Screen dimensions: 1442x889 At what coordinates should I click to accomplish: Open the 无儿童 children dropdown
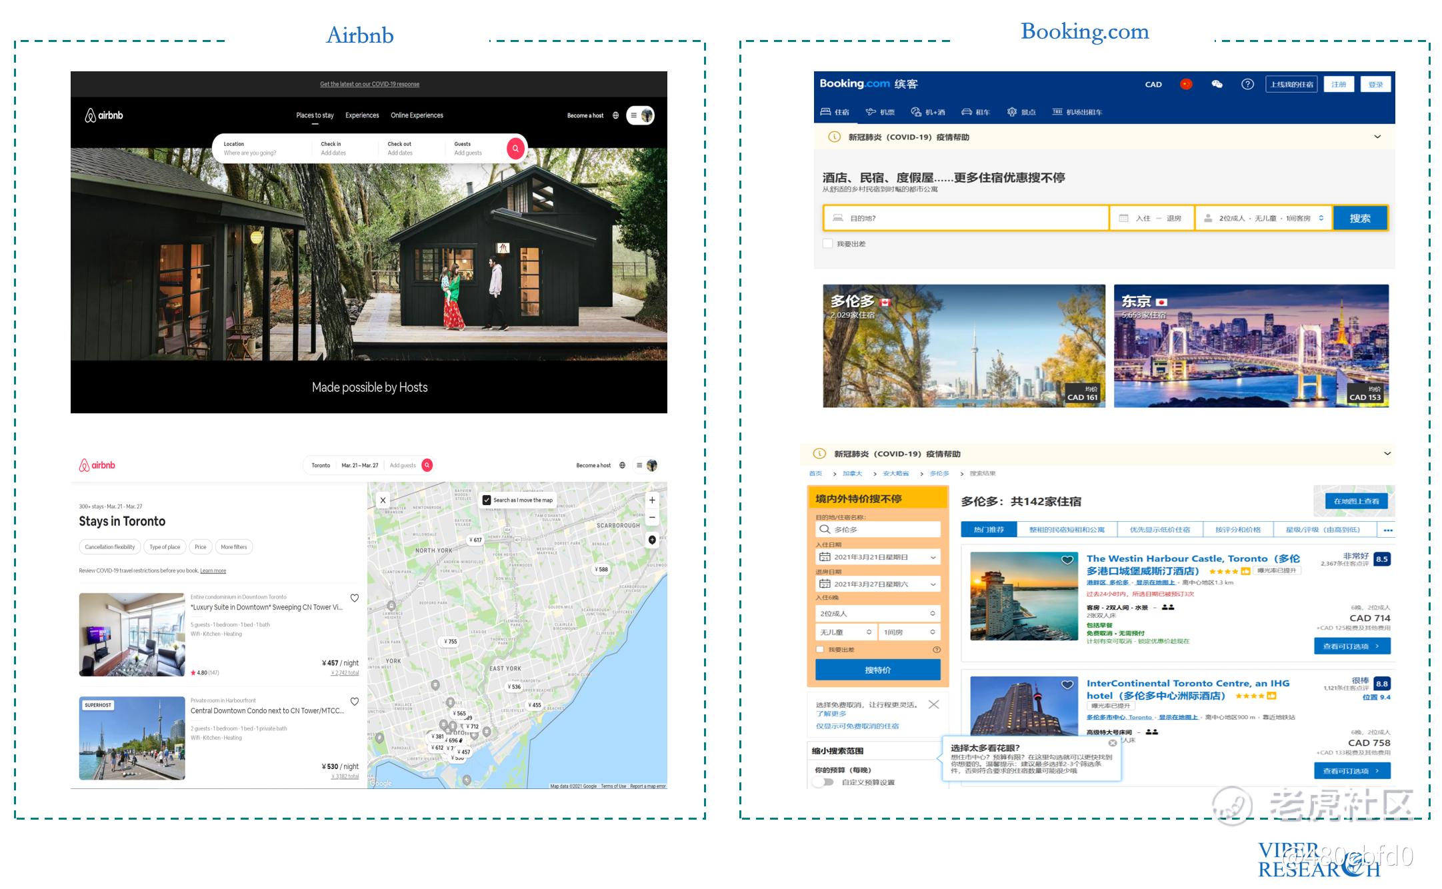point(845,632)
